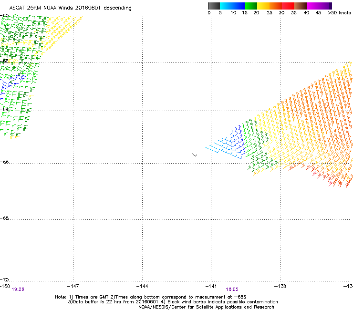The width and height of the screenshot is (353, 310).
Task: Click the 'Note: 1) Times are GMT' line
Action: 151,297
